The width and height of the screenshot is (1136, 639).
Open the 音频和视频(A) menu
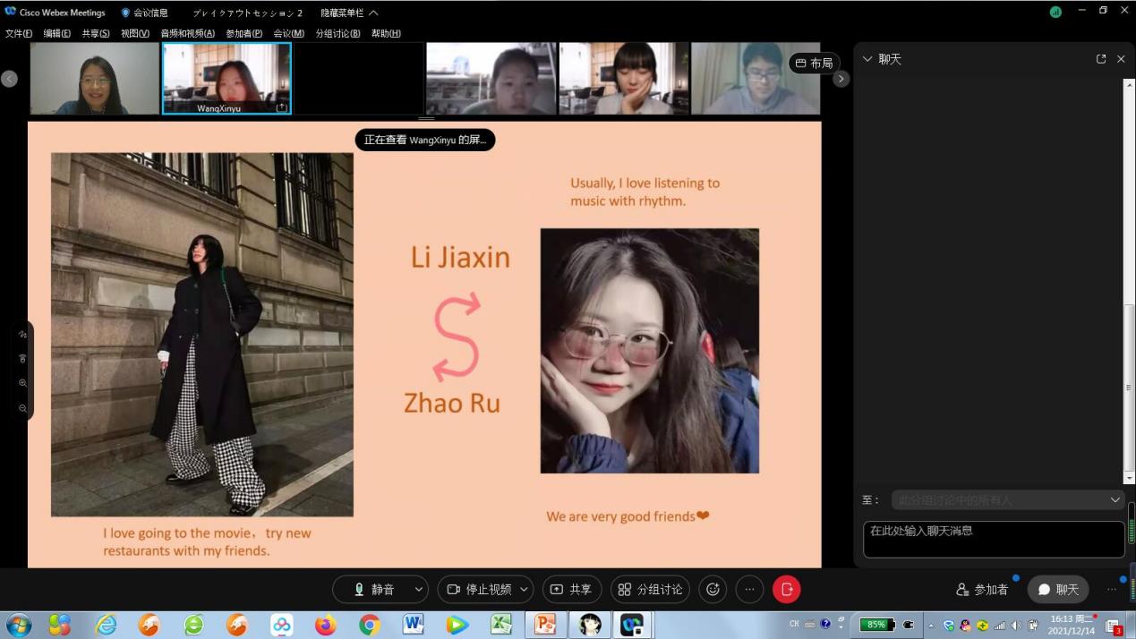(x=187, y=33)
